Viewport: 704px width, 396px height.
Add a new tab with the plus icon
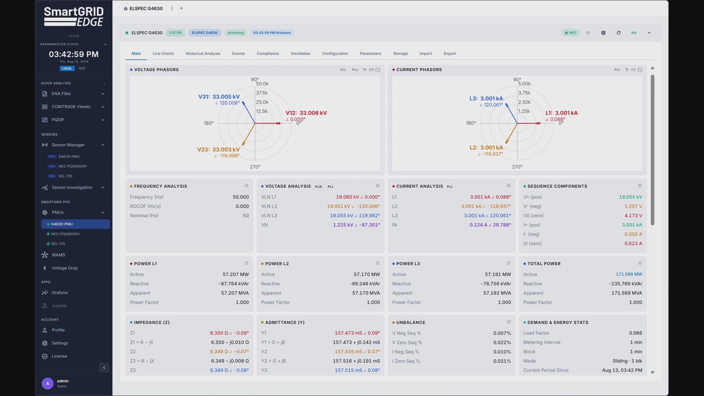click(x=181, y=8)
